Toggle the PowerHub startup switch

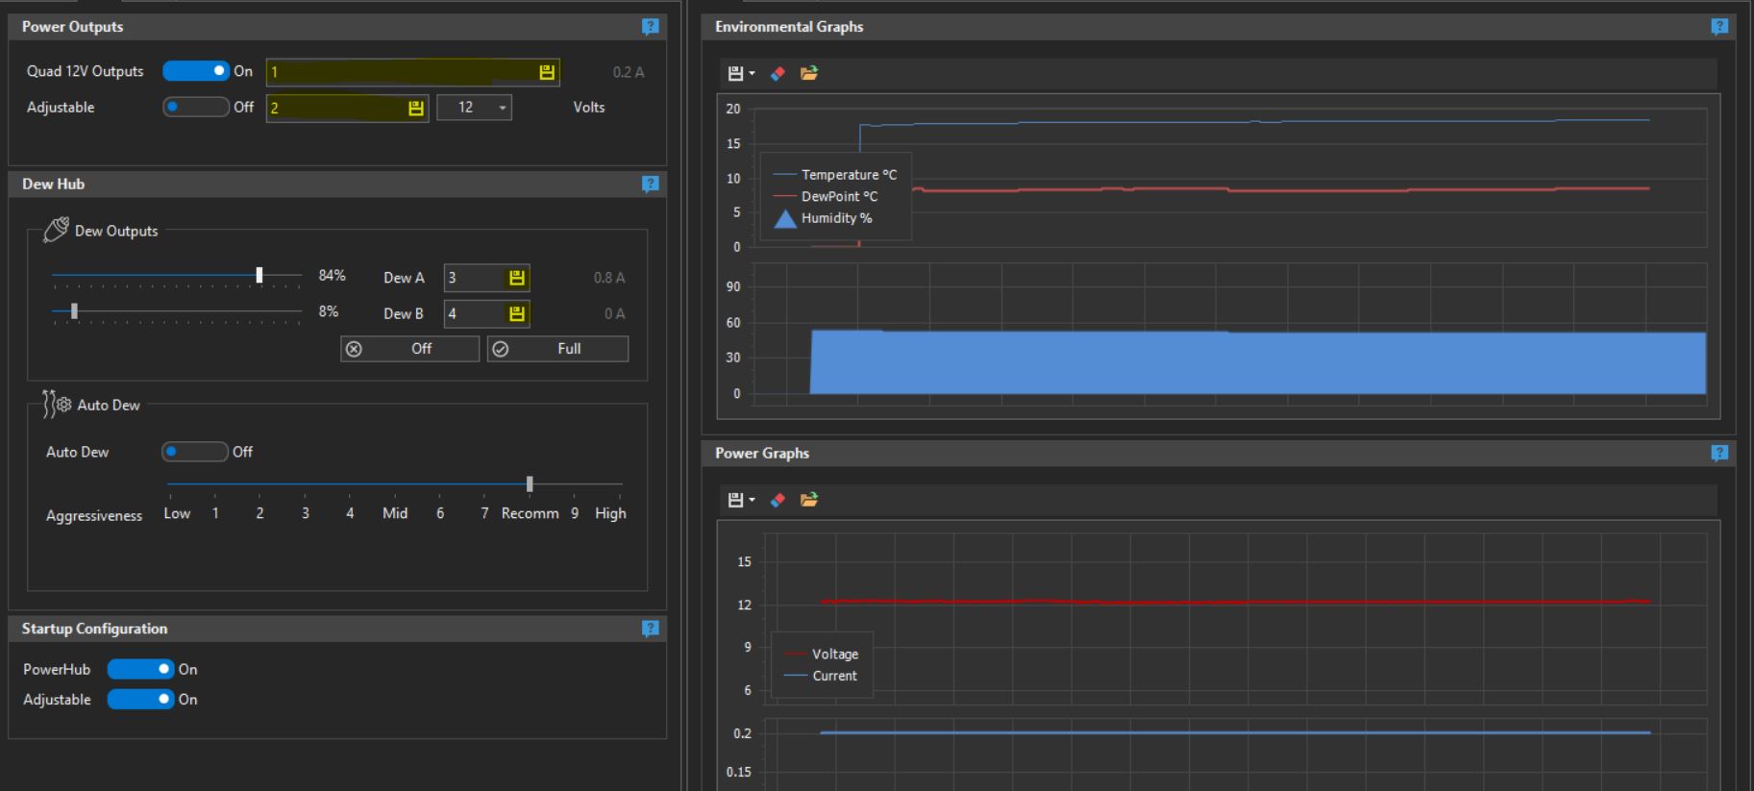coord(140,669)
